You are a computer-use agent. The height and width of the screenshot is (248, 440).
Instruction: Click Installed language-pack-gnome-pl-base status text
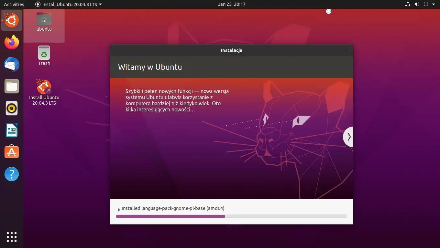pyautogui.click(x=173, y=208)
